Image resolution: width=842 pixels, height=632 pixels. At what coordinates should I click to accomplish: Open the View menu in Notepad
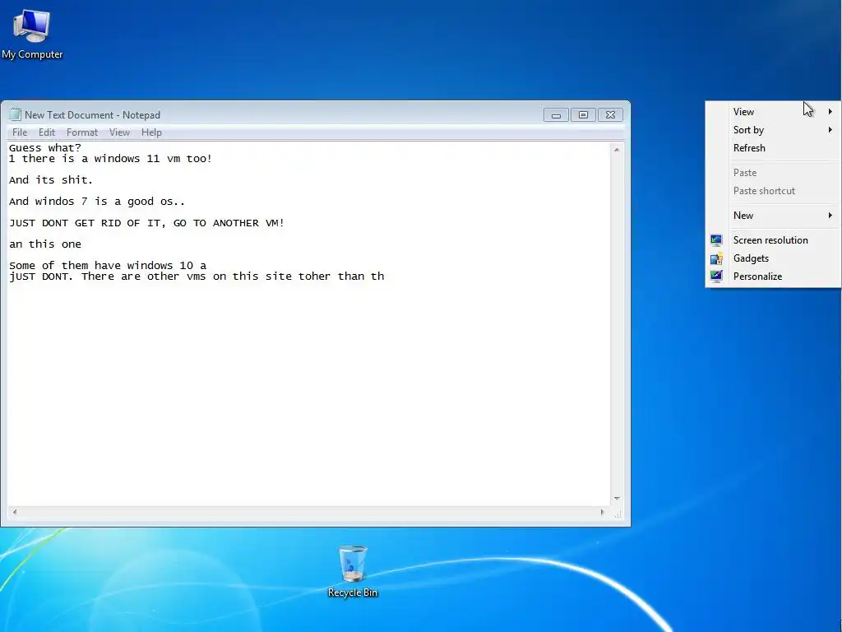click(119, 132)
